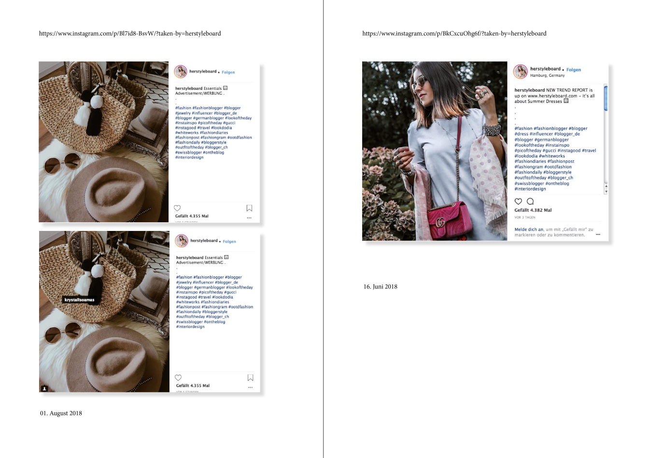
Task: Click the person tag icon on the bottom-left photo
Action: pyautogui.click(x=44, y=388)
